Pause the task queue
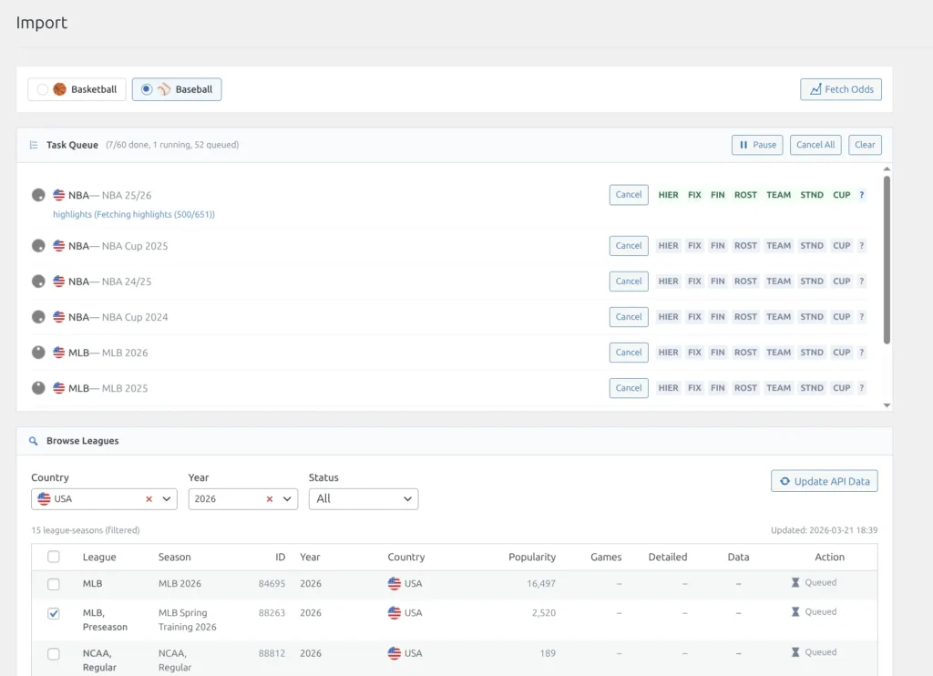 pos(757,145)
